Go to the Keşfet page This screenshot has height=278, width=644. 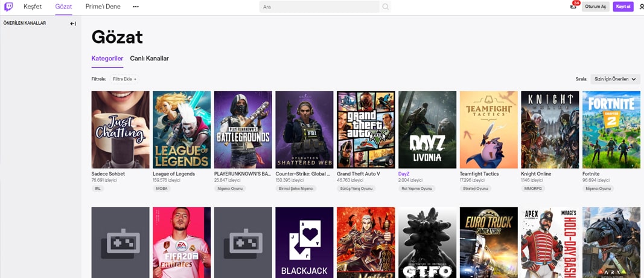33,7
